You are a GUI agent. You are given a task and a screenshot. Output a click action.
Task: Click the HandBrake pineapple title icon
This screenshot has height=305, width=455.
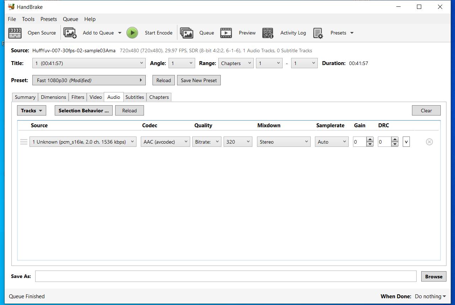11,7
